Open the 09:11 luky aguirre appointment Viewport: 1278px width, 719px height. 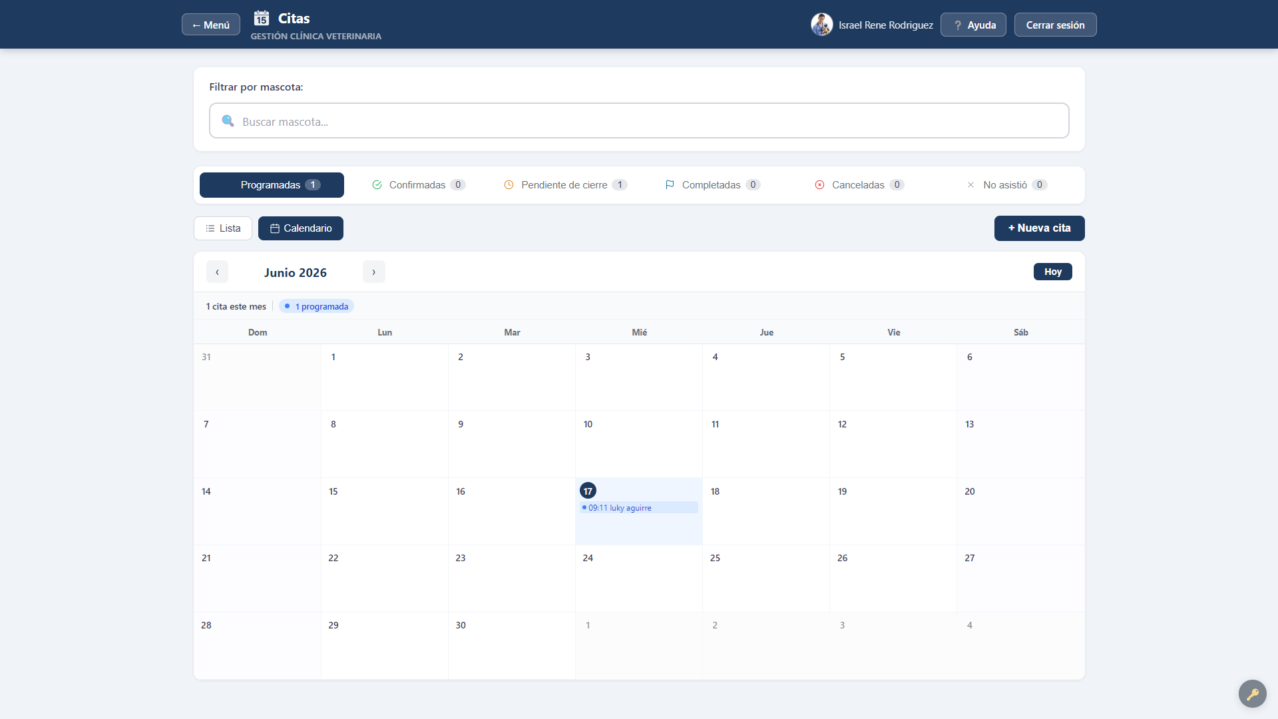click(638, 508)
